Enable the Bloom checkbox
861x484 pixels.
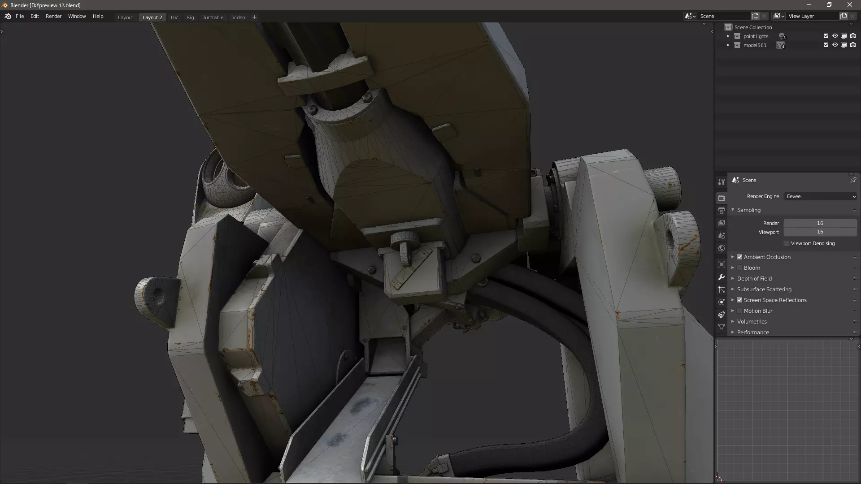pos(739,268)
